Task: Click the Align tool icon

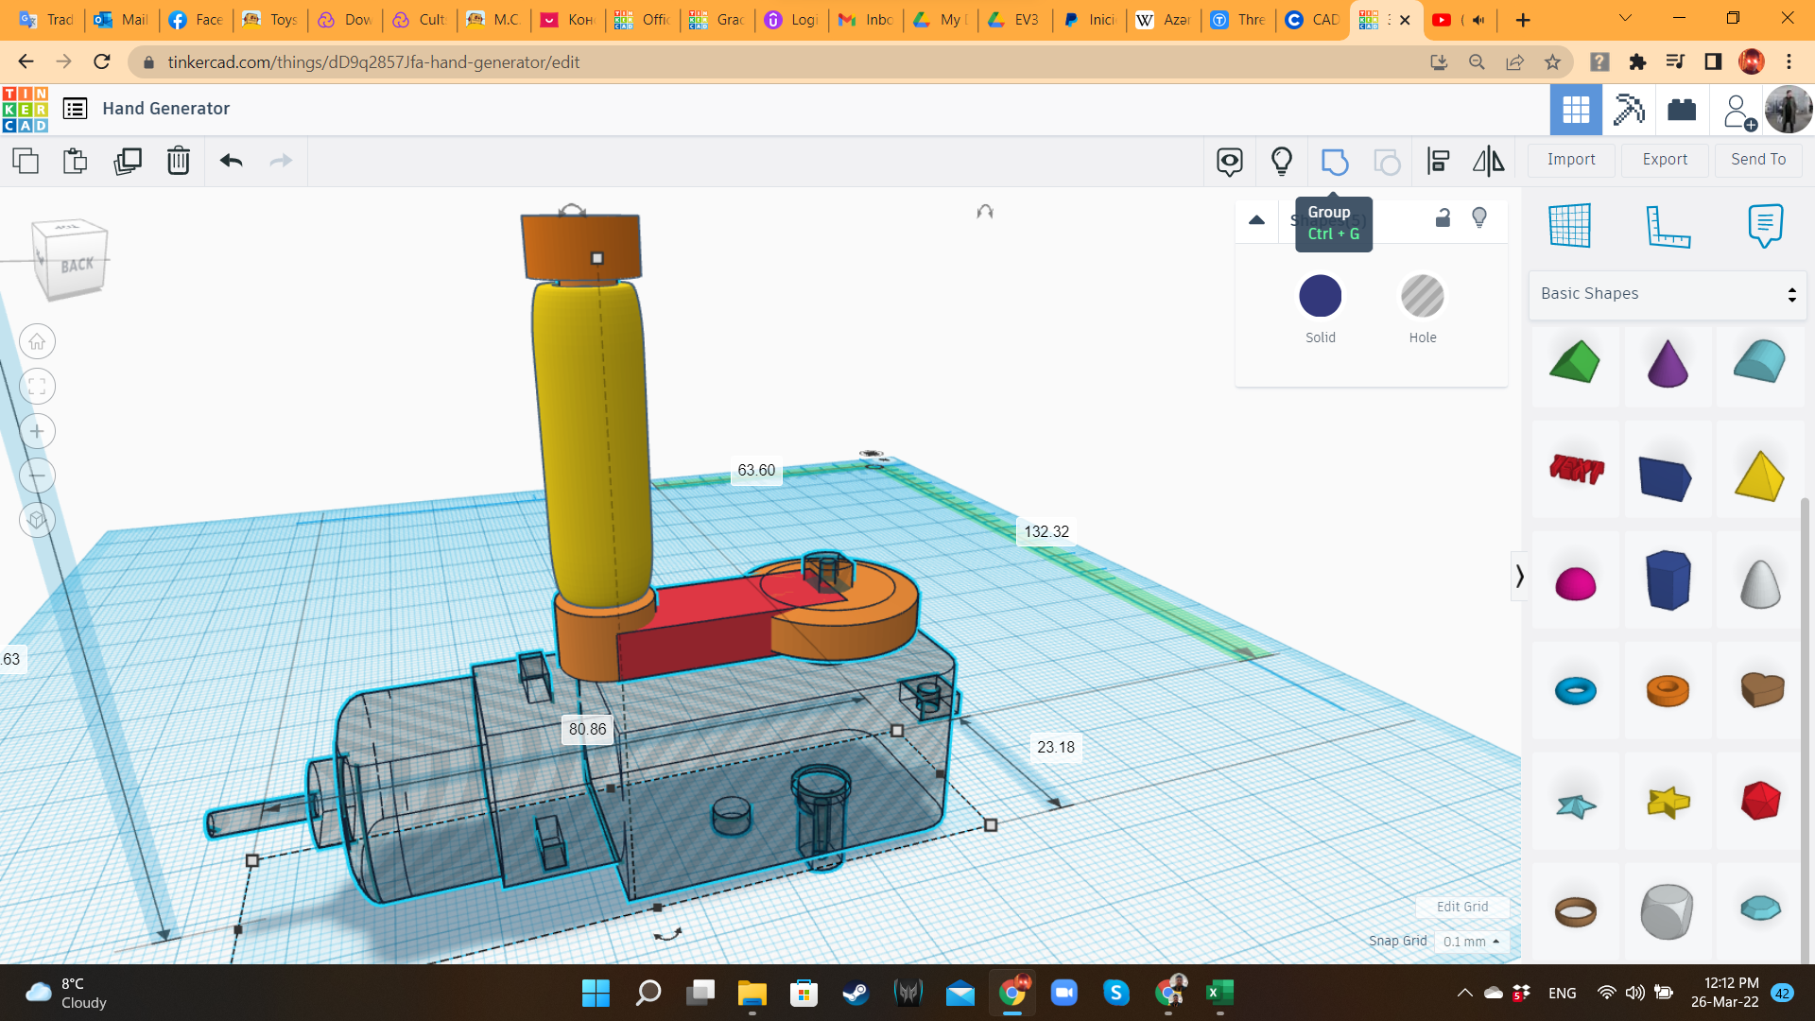Action: [1438, 162]
